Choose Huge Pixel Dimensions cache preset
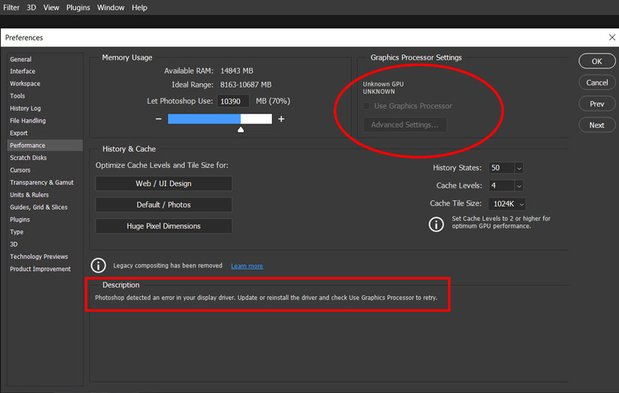The height and width of the screenshot is (393, 619). (x=163, y=226)
